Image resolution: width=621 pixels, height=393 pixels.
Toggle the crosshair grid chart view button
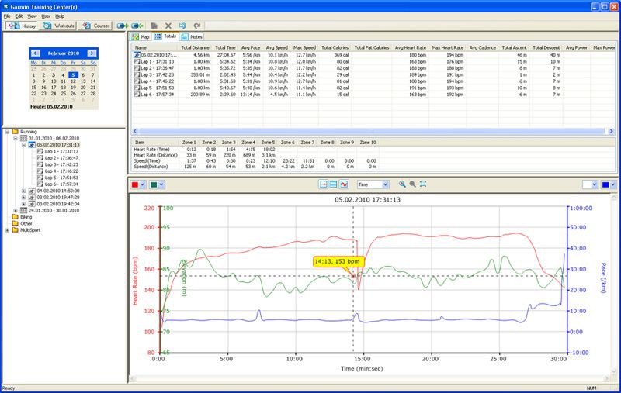click(323, 184)
